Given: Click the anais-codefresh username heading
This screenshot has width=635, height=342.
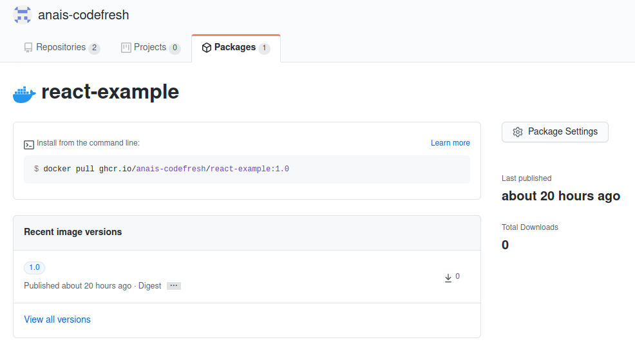Looking at the screenshot, I should (x=83, y=15).
